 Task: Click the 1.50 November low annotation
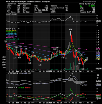tap(30, 63)
